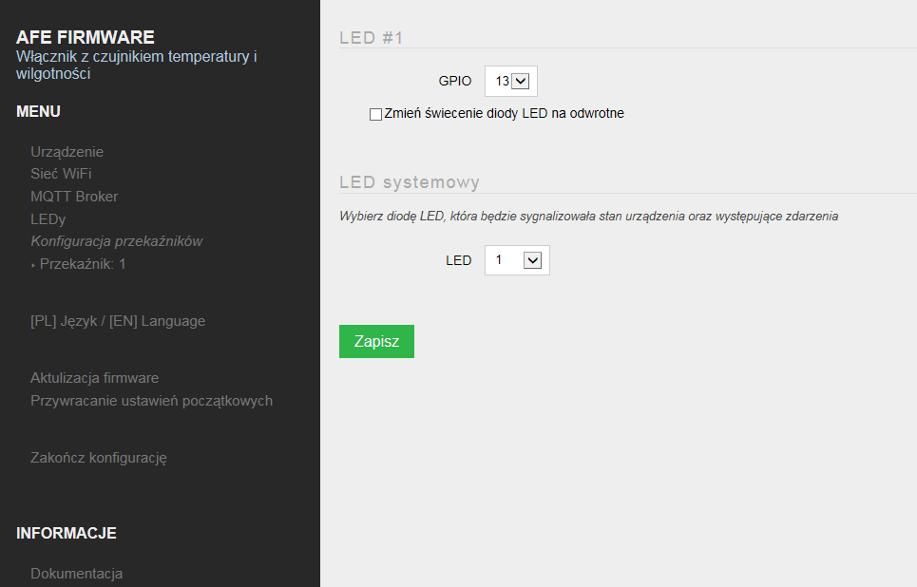Click Zakończ konfigurację
This screenshot has width=917, height=587.
pos(98,458)
